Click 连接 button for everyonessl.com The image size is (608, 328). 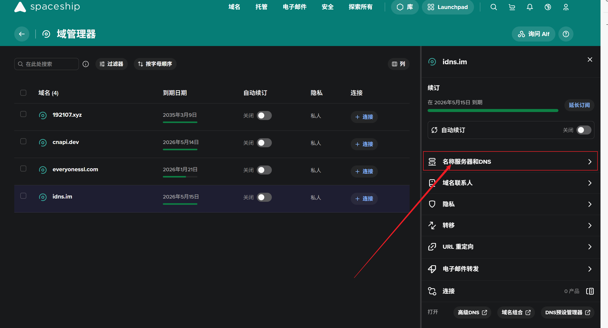364,171
